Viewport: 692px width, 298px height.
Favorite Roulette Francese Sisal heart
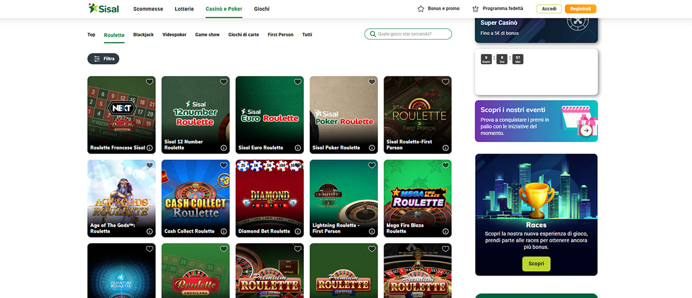click(149, 82)
